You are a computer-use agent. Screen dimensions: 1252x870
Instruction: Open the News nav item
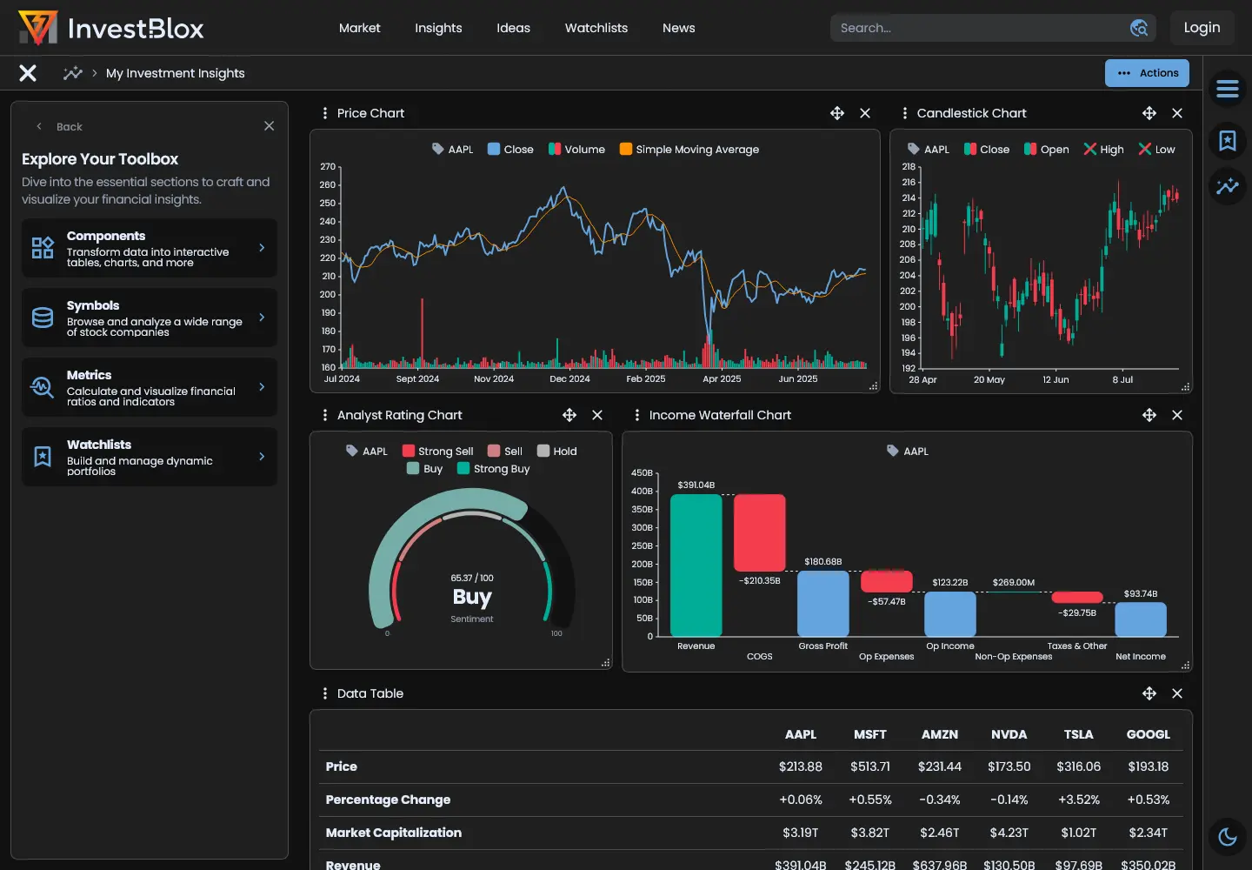point(679,28)
